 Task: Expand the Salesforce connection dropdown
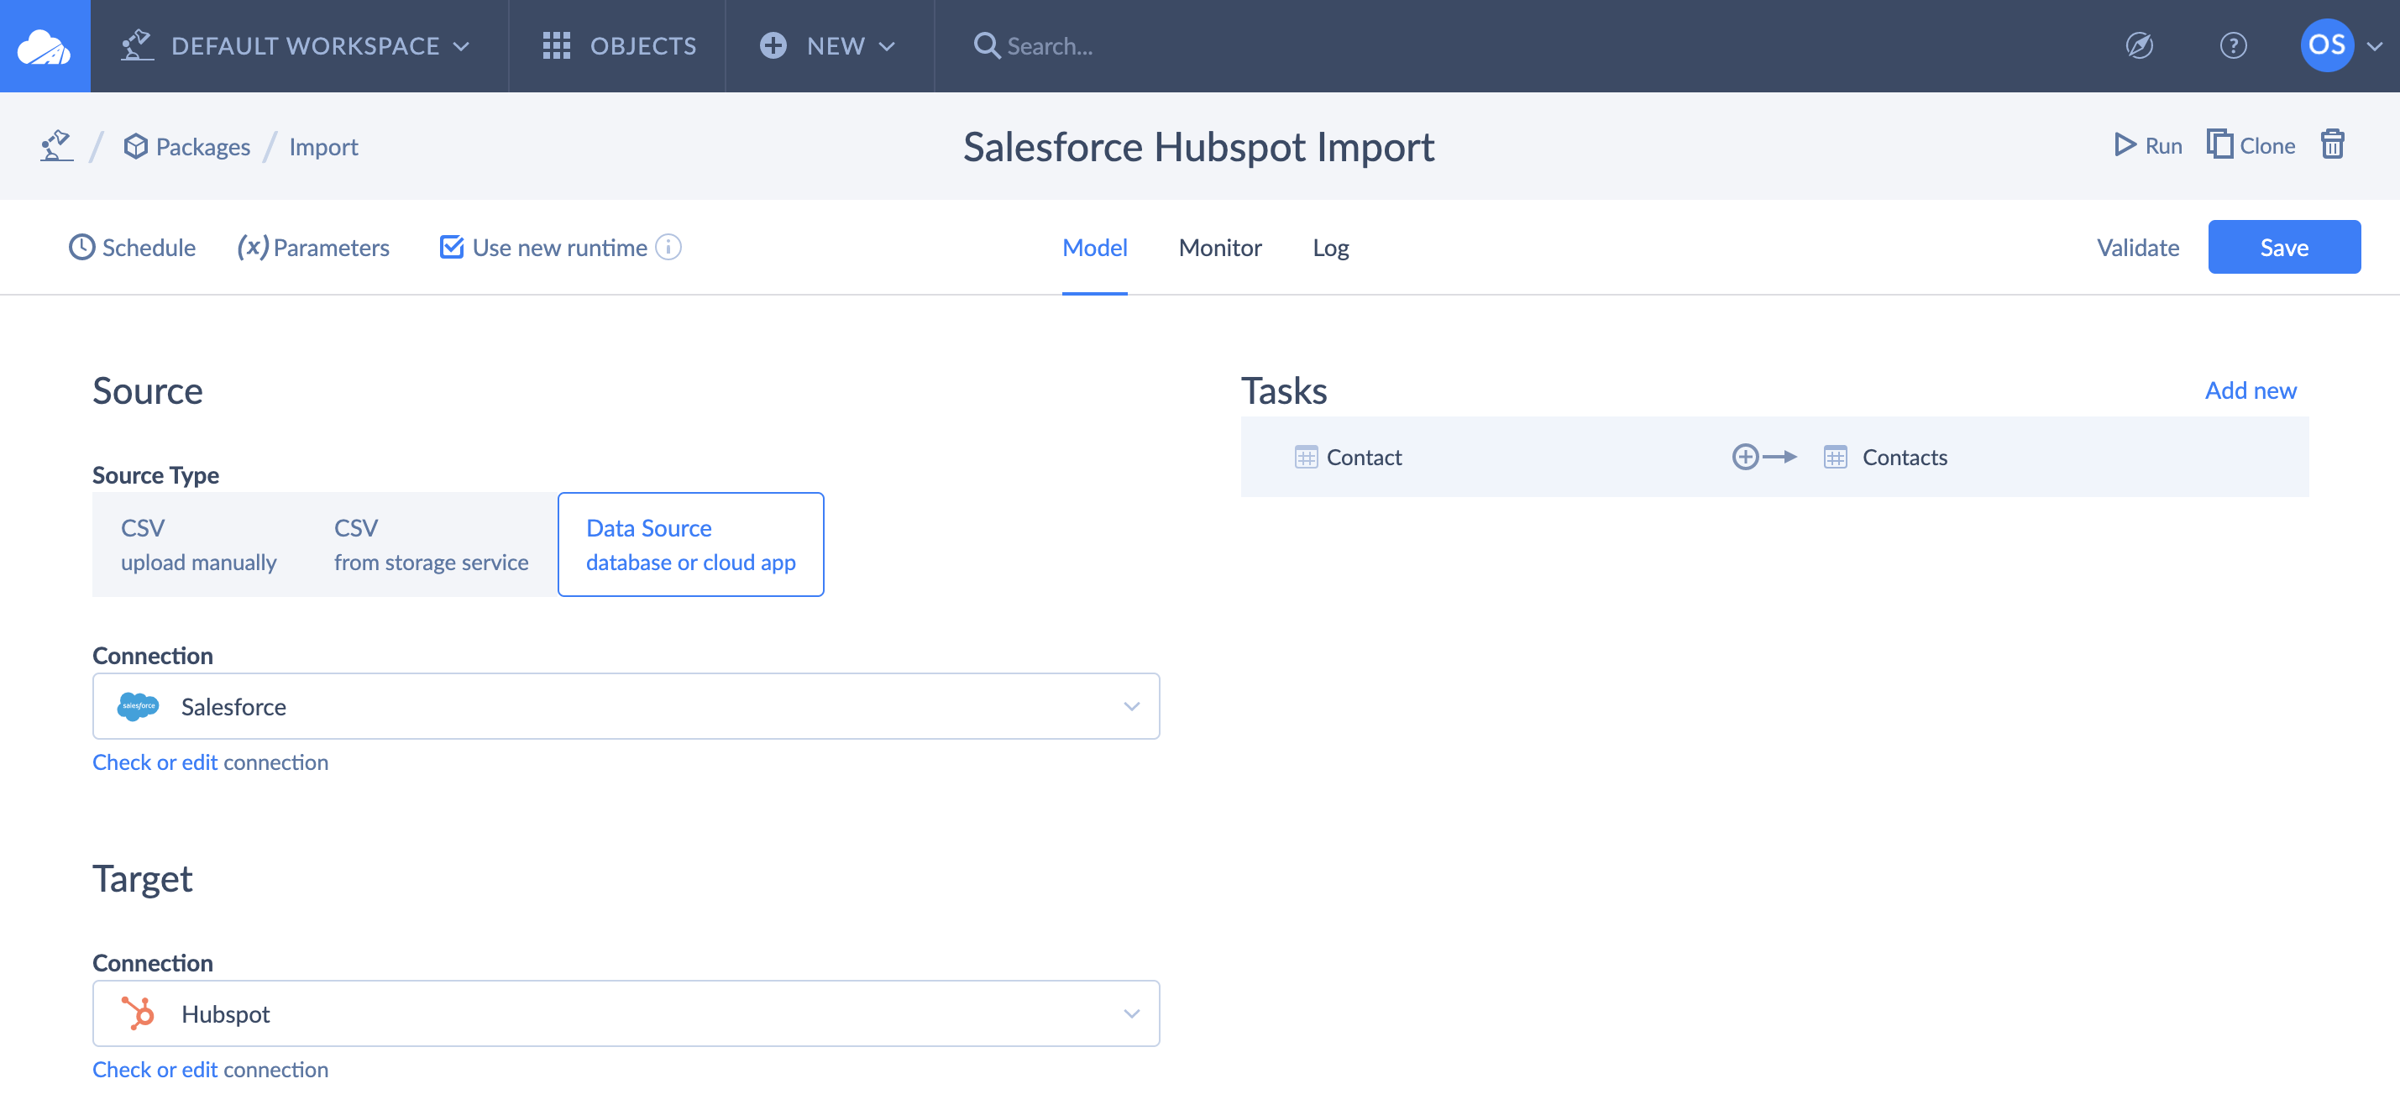(x=1131, y=707)
